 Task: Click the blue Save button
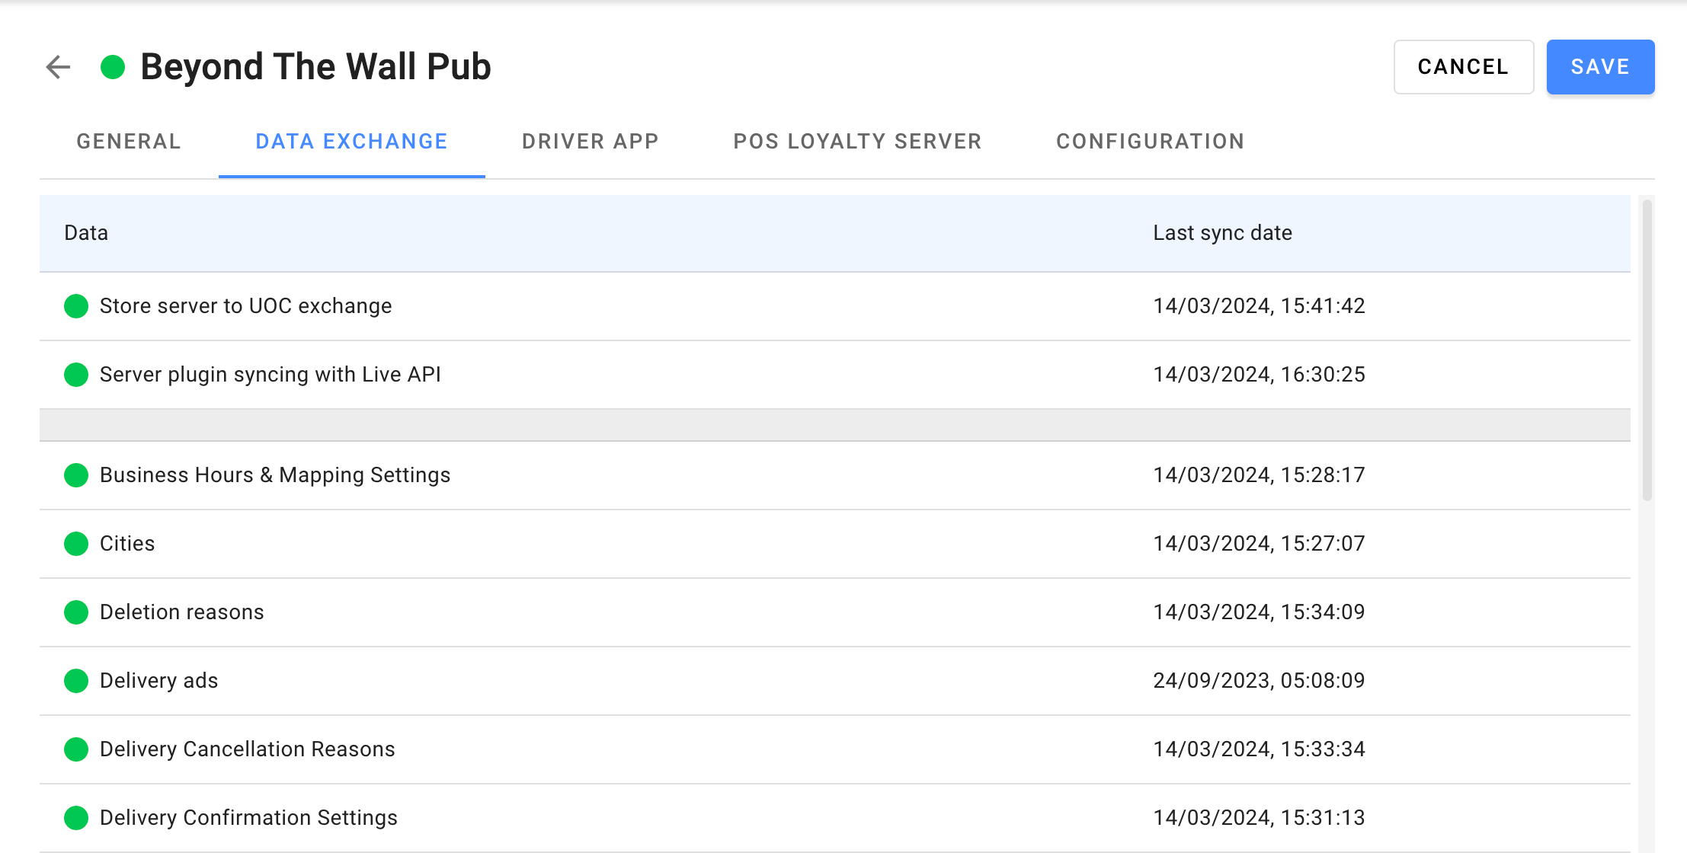click(1599, 67)
